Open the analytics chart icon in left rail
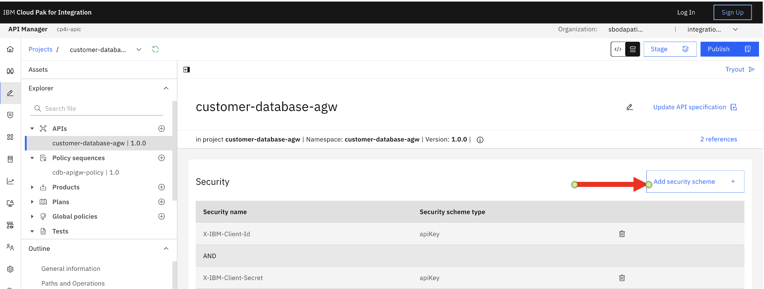The image size is (764, 289). click(10, 181)
